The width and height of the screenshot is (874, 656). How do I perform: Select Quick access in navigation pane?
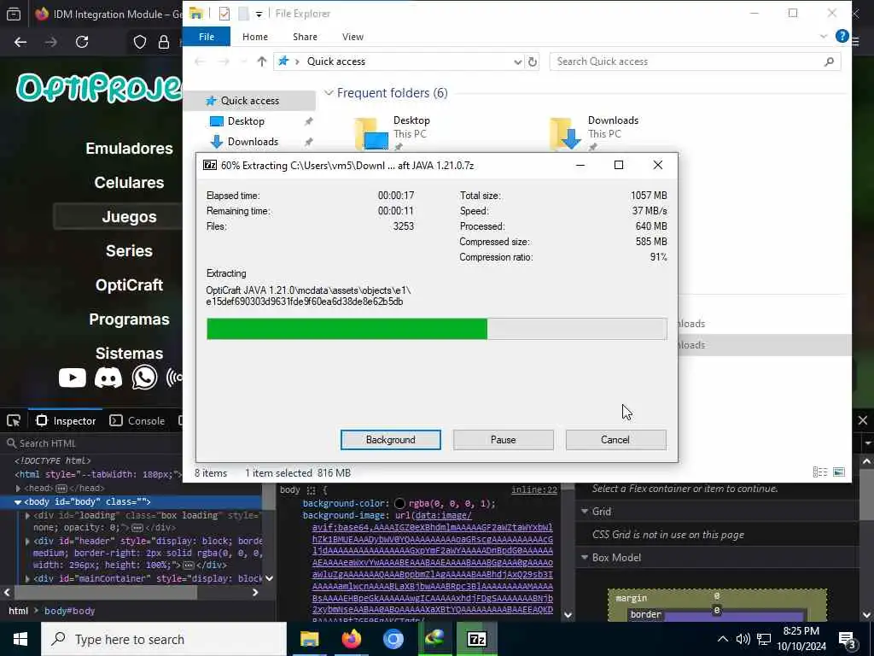pos(249,101)
